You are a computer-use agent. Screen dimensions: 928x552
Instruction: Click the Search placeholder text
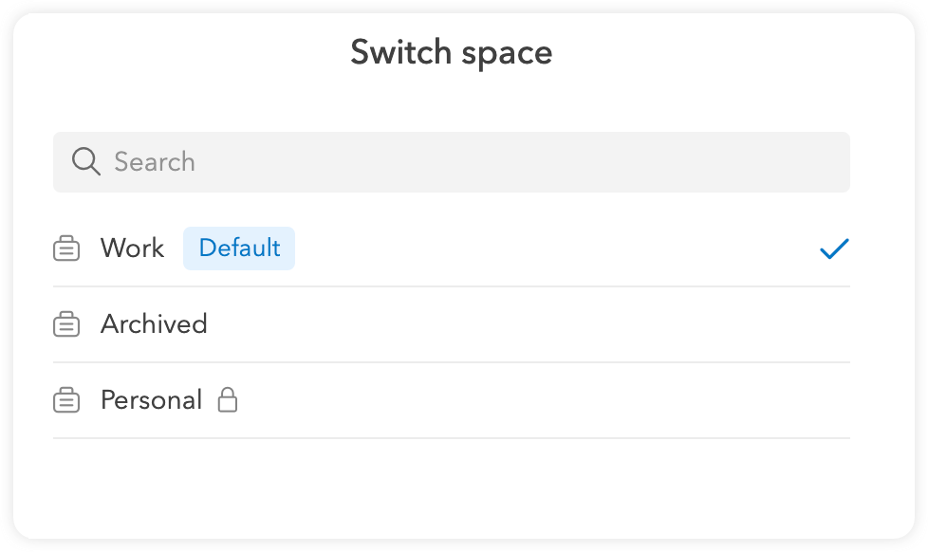tap(155, 162)
